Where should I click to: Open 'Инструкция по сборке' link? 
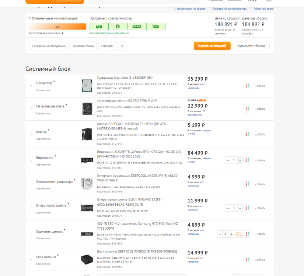pyautogui.click(x=191, y=8)
